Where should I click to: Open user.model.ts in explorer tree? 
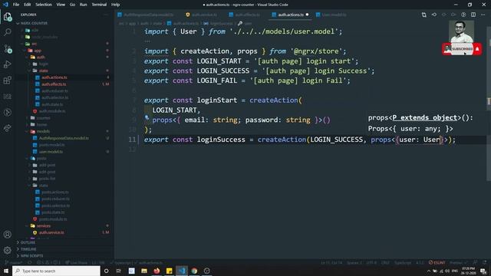51,152
